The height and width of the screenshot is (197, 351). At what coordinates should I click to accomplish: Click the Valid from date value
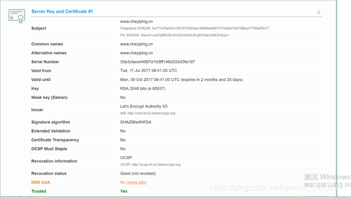[148, 70]
